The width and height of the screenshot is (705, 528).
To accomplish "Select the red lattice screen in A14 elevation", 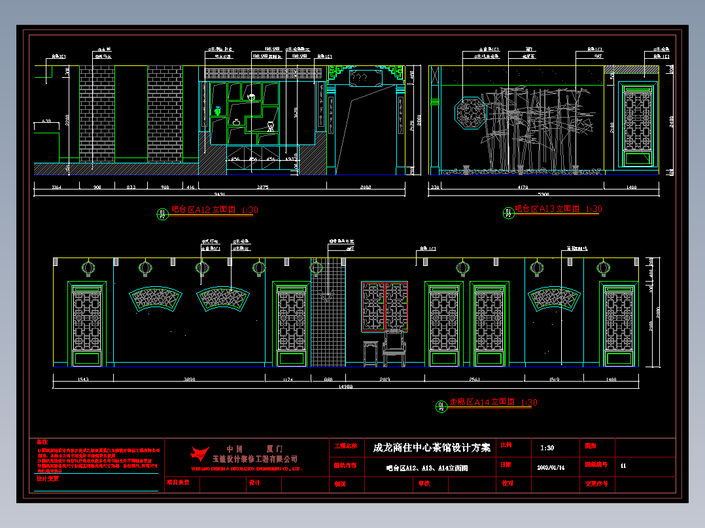I will [x=385, y=307].
